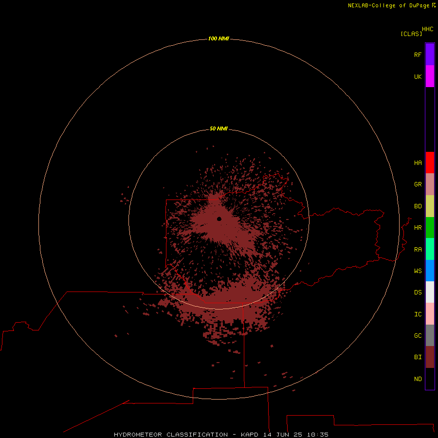Click the "HYDROMETEOR CLASSIFICATION" title text
The width and height of the screenshot is (438, 438).
coord(171,435)
